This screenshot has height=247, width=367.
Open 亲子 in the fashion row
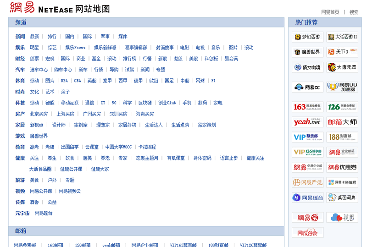click(x=65, y=92)
